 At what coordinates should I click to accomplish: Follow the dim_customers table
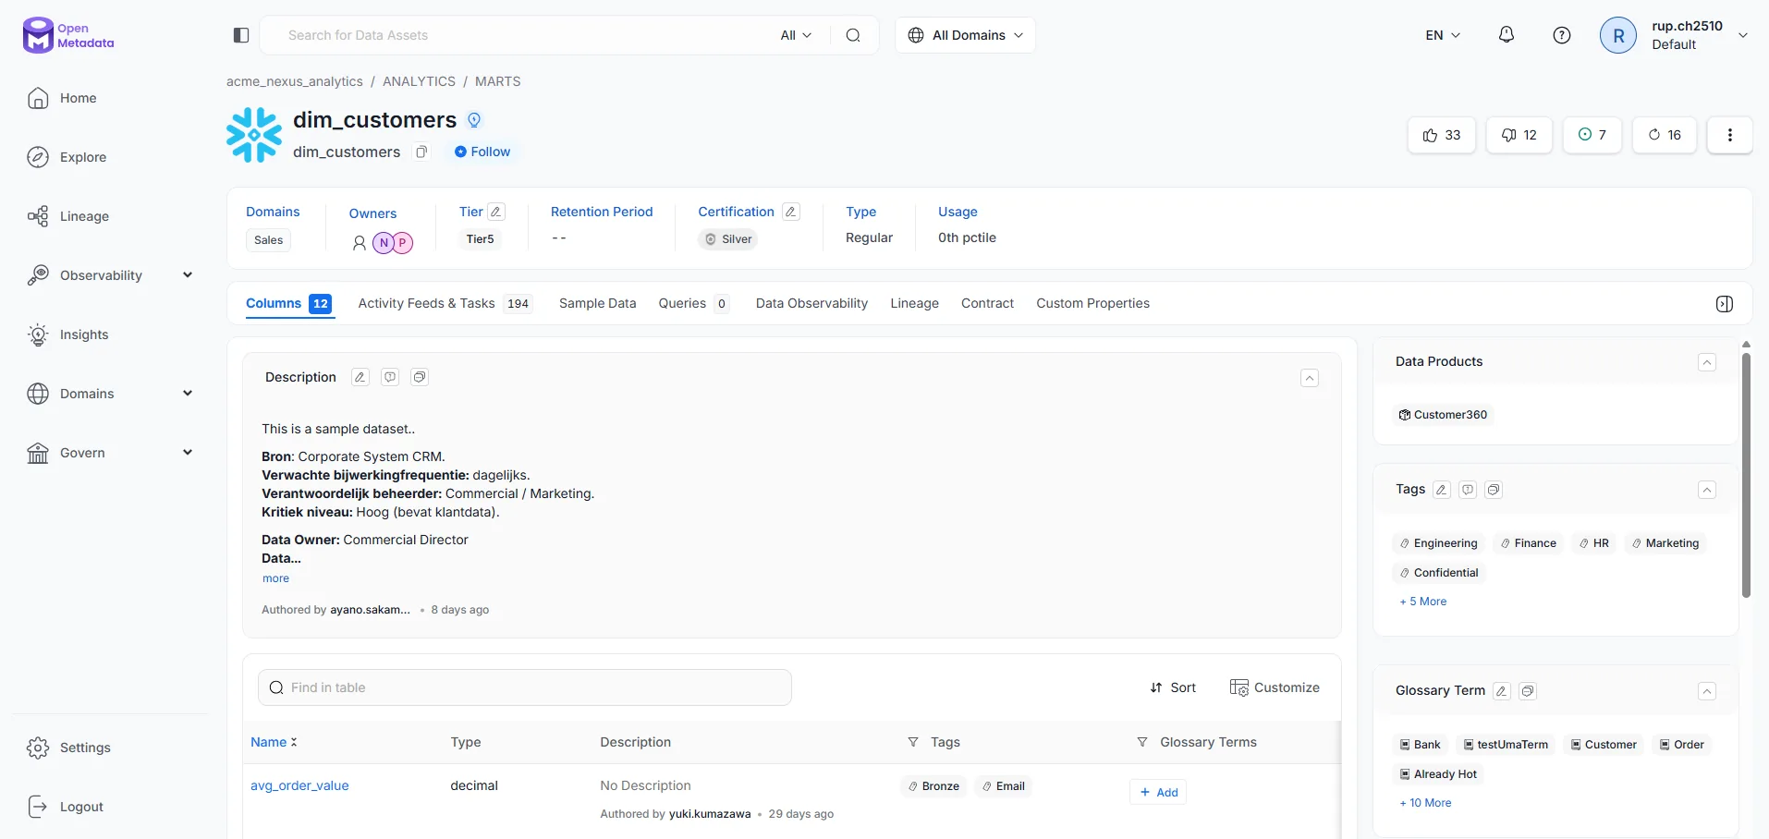[x=482, y=152]
